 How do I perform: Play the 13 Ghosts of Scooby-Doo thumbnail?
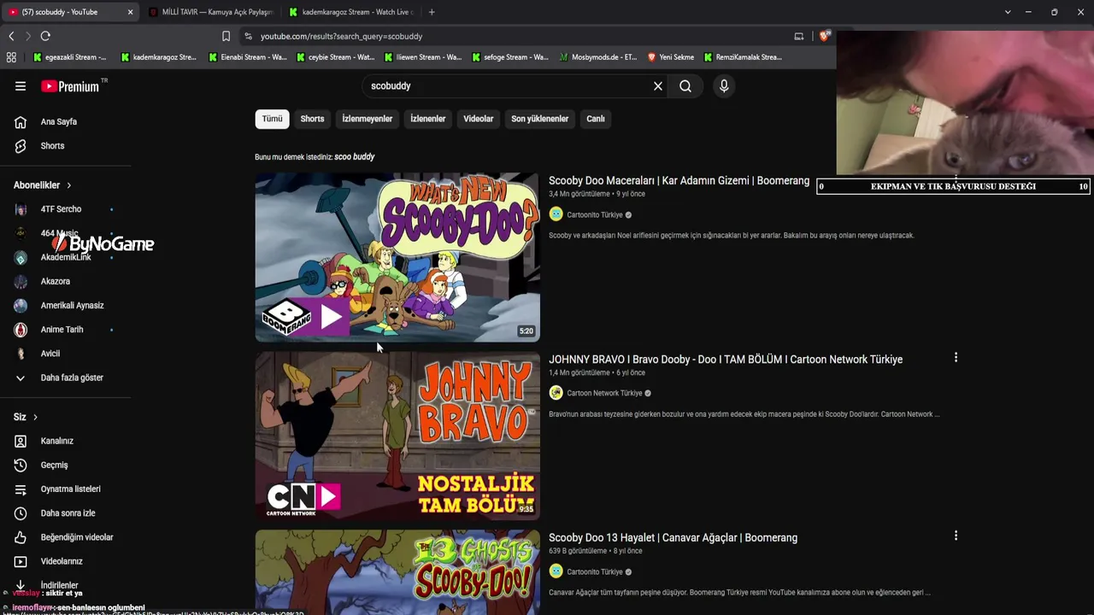click(397, 572)
